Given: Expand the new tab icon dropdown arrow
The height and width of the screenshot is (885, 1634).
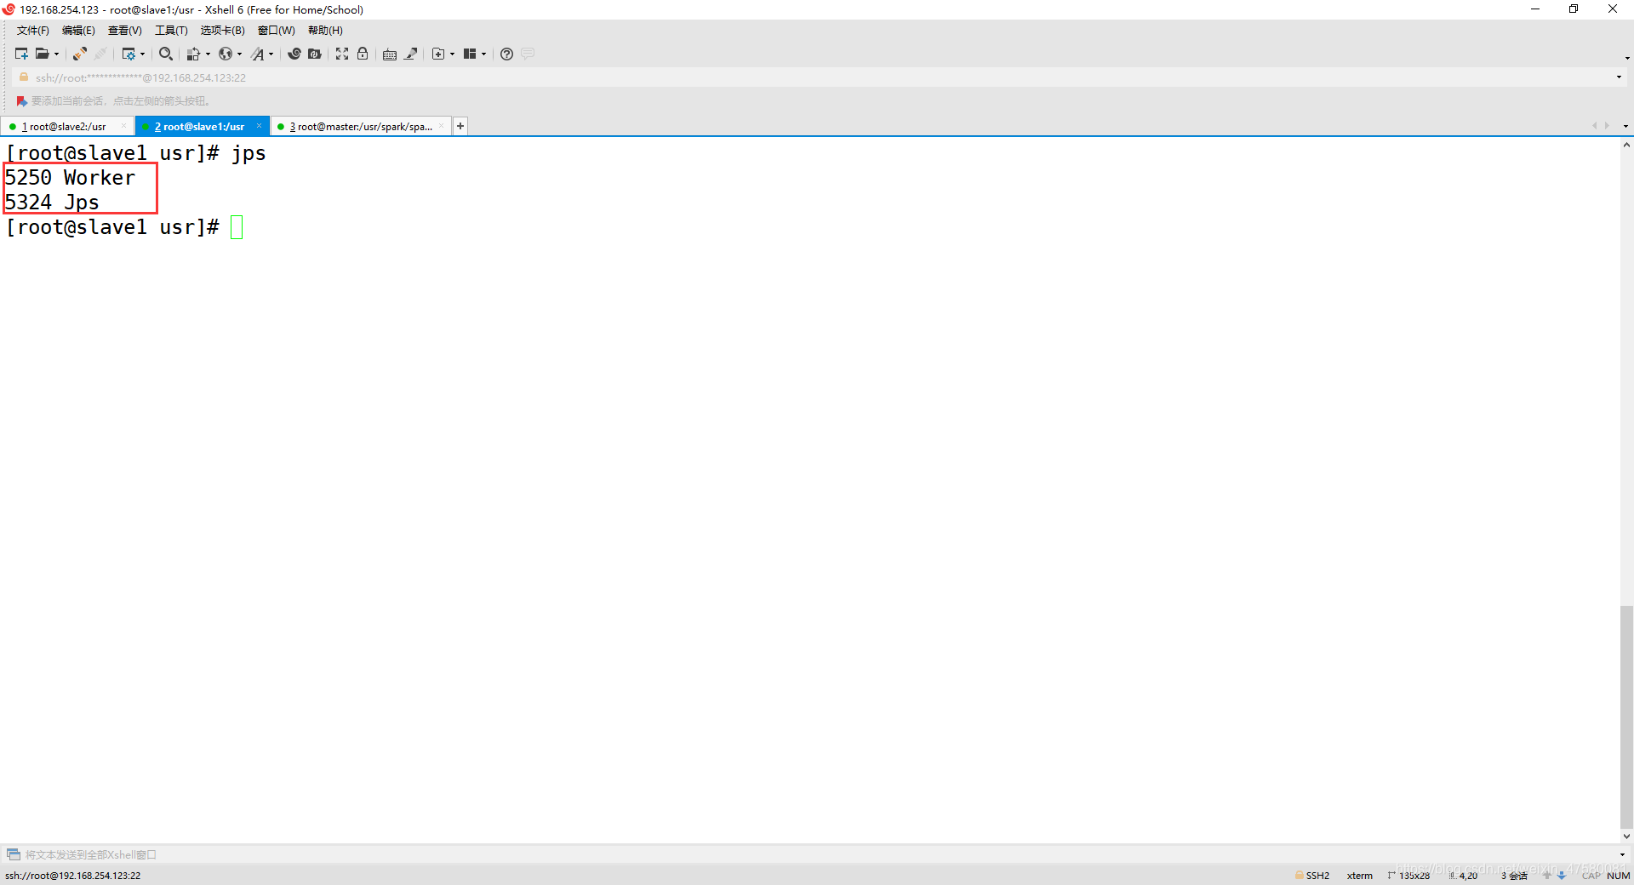Looking at the screenshot, I should coord(452,54).
